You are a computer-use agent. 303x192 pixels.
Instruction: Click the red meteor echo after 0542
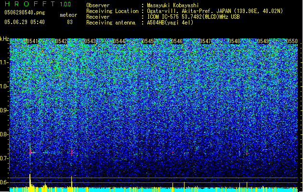click(72, 153)
